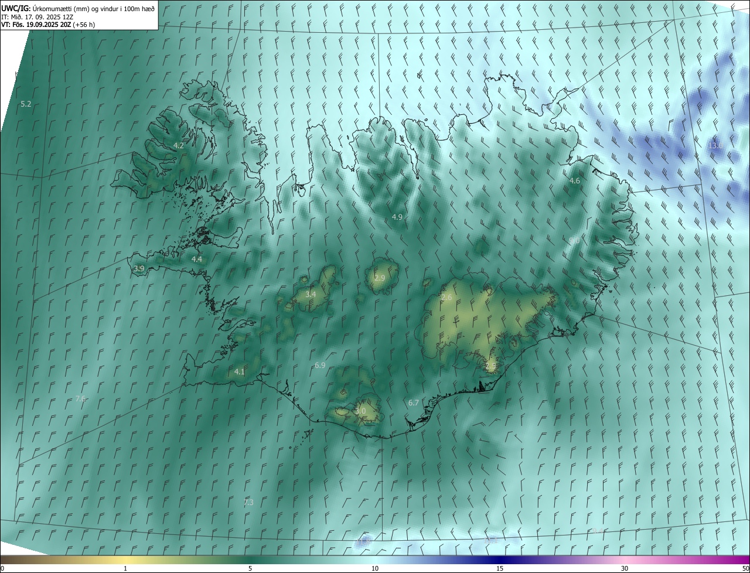750x573 pixels.
Task: Click the initial time 'IT: Mið. 17. 09. 2025 12Z'
Action: click(37, 17)
